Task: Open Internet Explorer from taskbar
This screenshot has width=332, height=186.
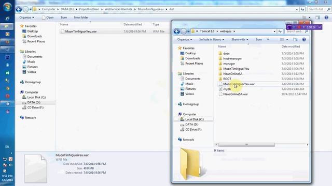Action: point(7,19)
